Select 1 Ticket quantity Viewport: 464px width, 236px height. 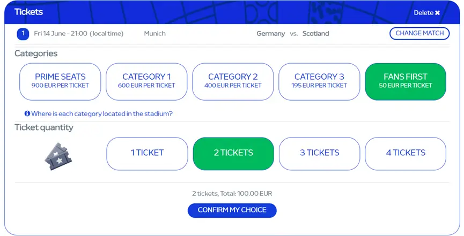(147, 154)
